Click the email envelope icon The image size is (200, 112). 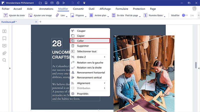tap(52, 3)
